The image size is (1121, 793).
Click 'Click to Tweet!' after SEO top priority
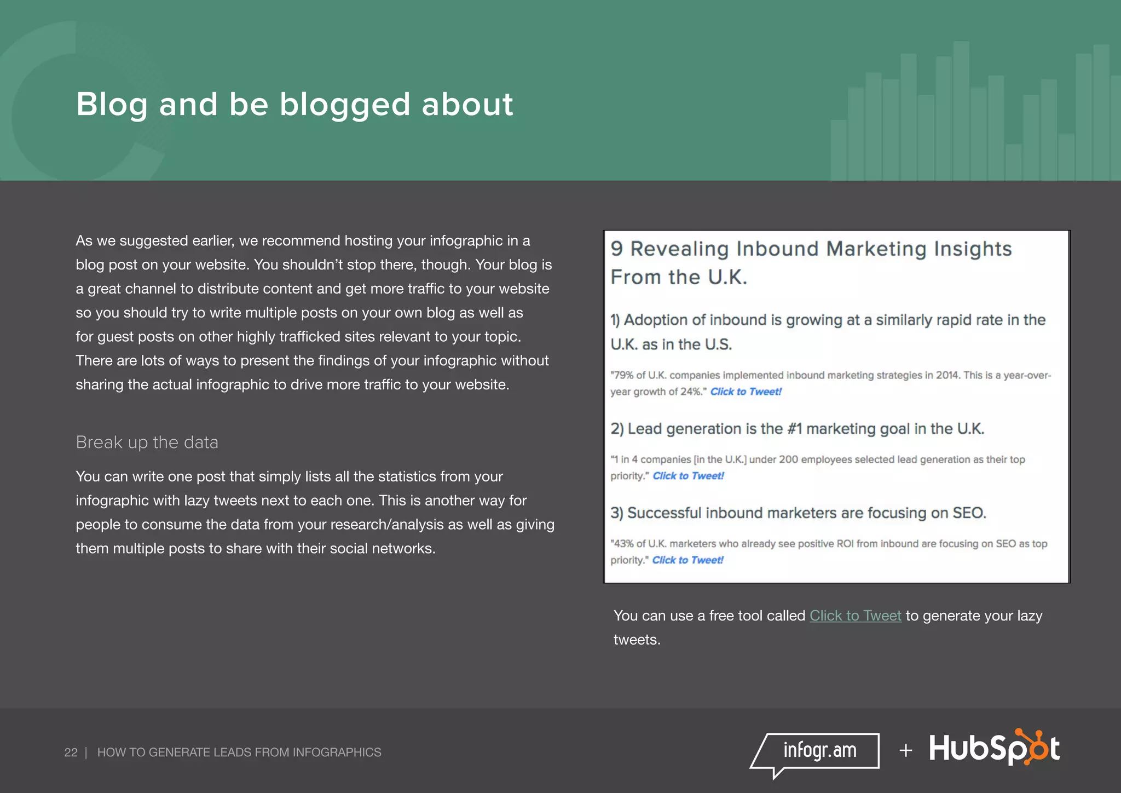[x=687, y=560]
